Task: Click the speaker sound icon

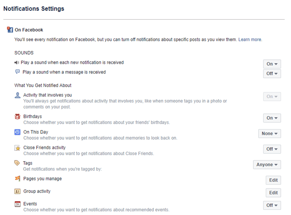Action: coord(17,63)
